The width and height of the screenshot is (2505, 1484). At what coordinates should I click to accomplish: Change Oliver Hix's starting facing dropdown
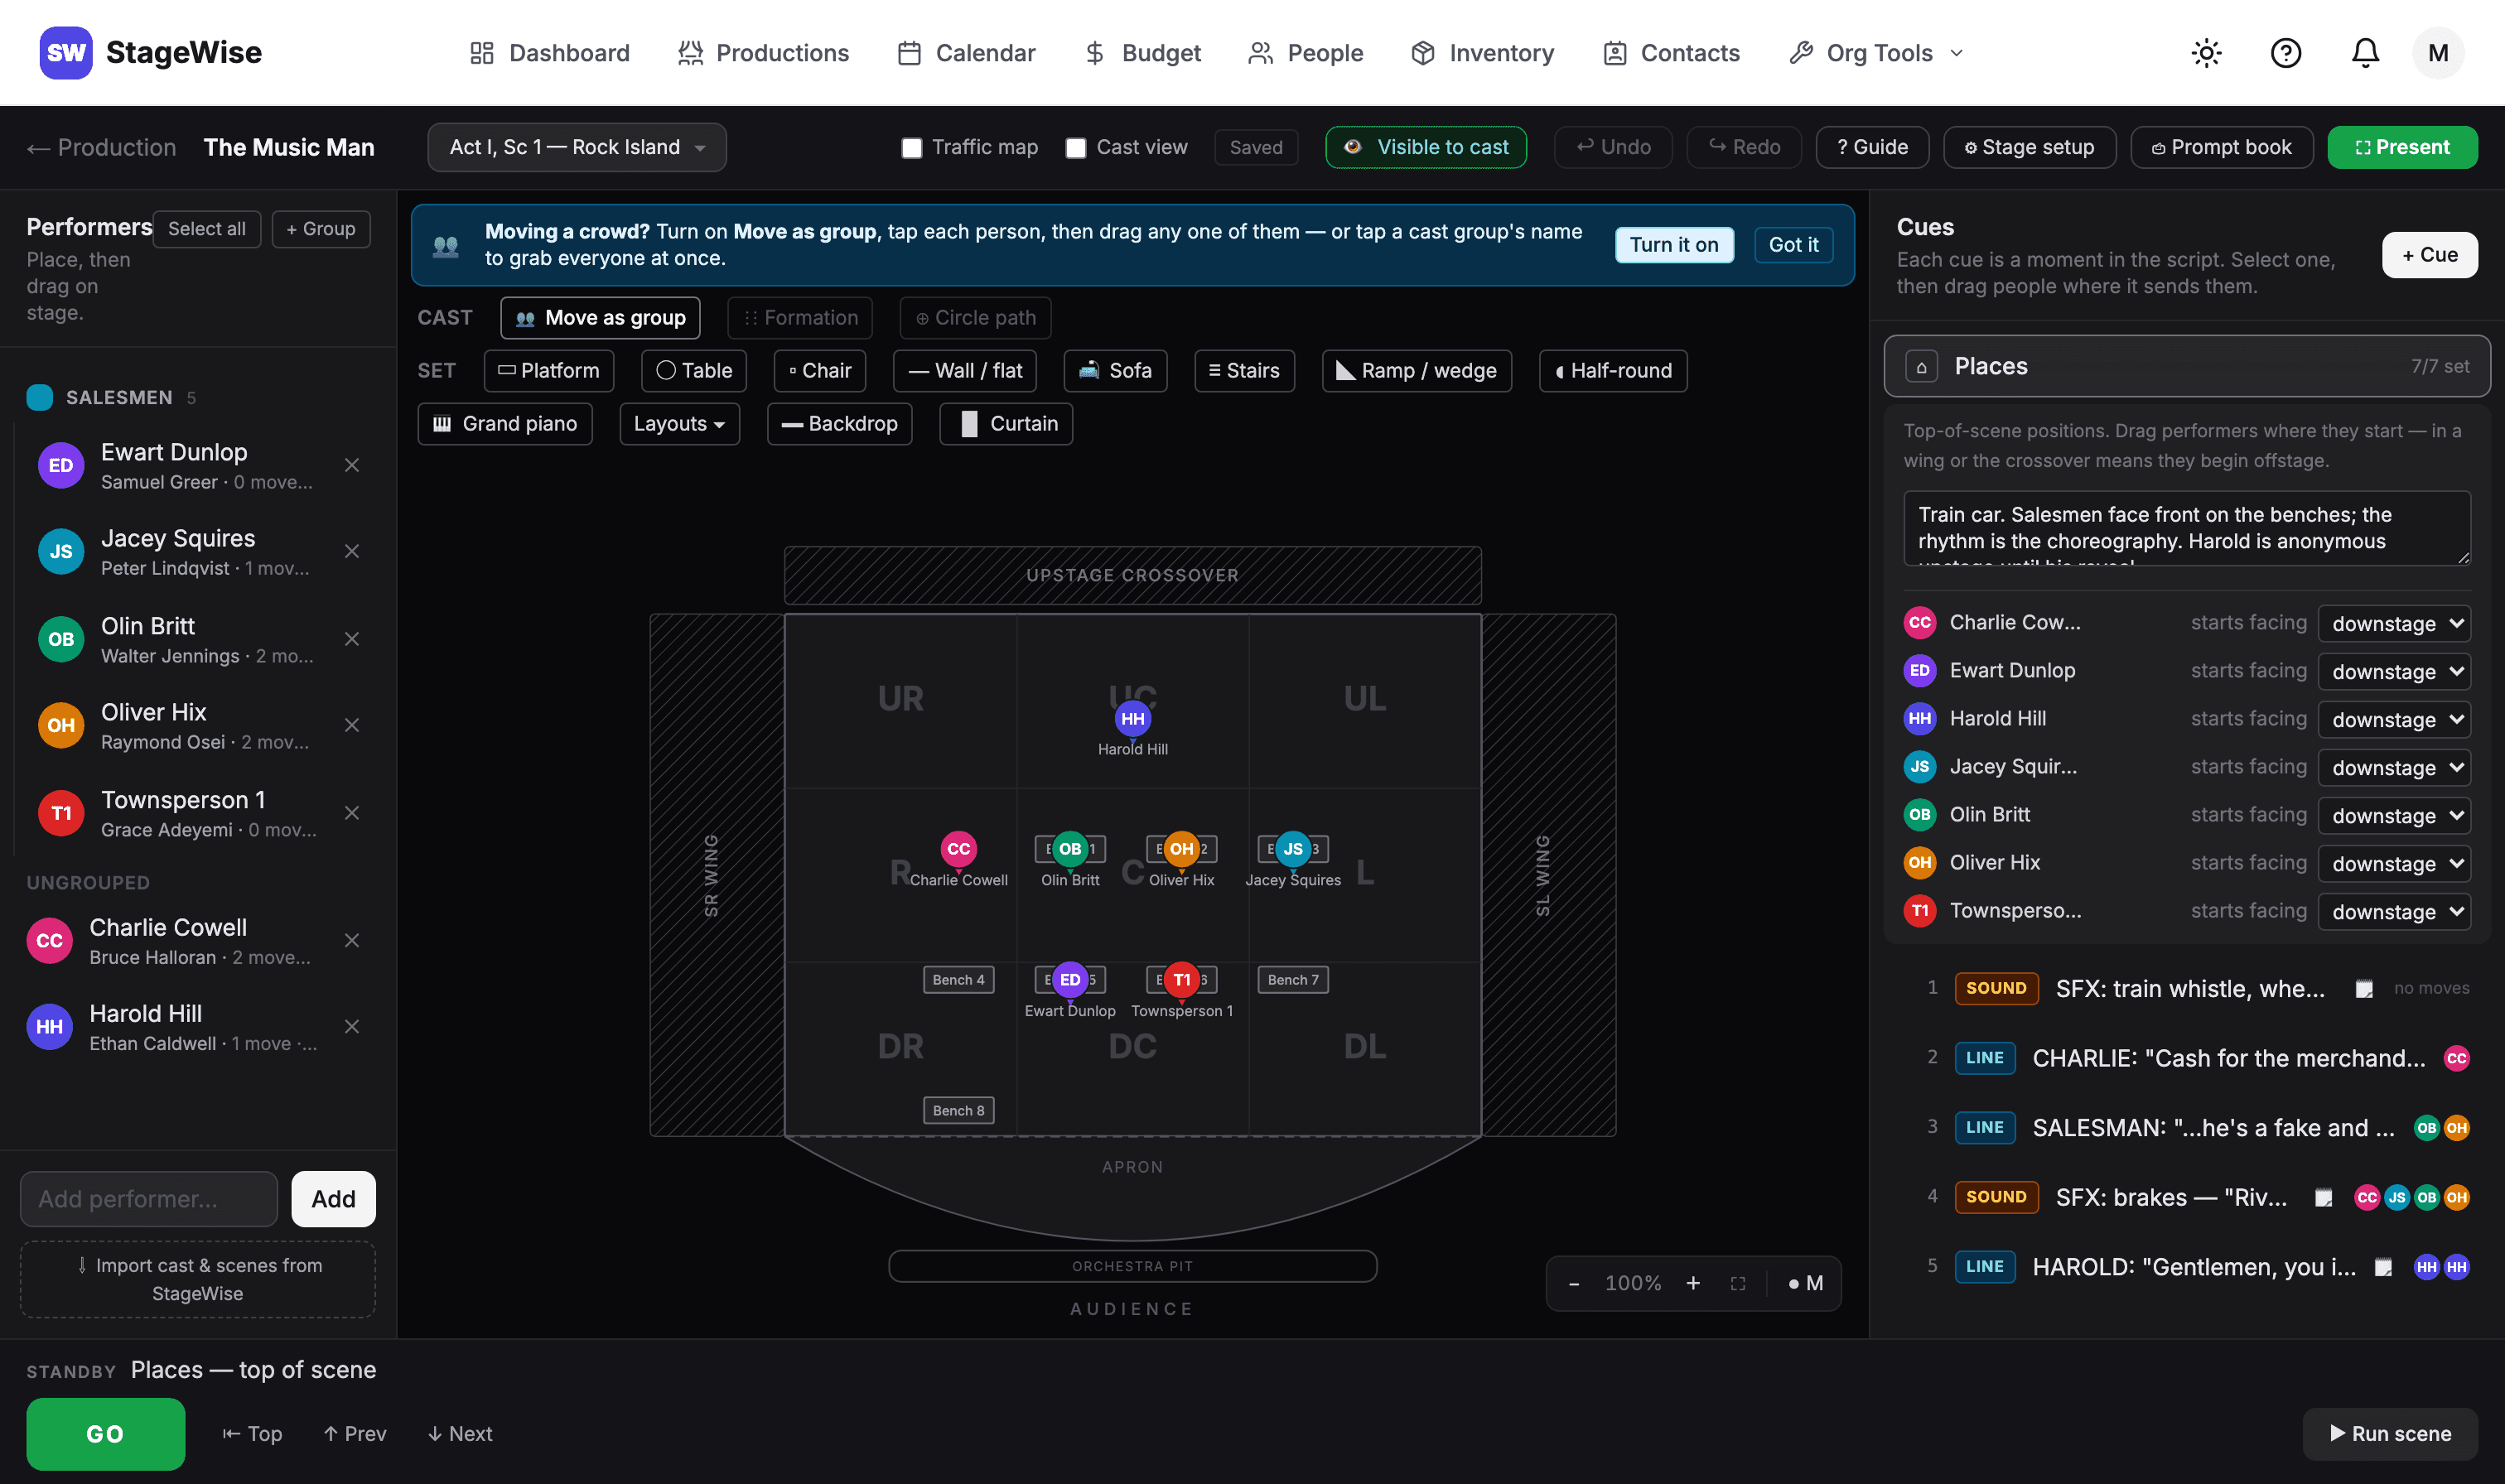[x=2395, y=863]
